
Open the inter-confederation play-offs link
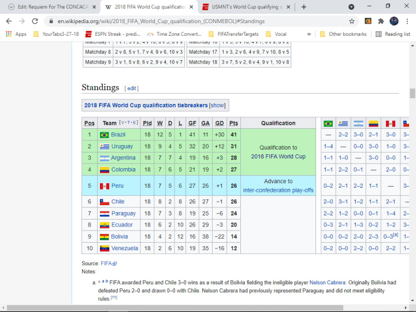pyautogui.click(x=278, y=190)
